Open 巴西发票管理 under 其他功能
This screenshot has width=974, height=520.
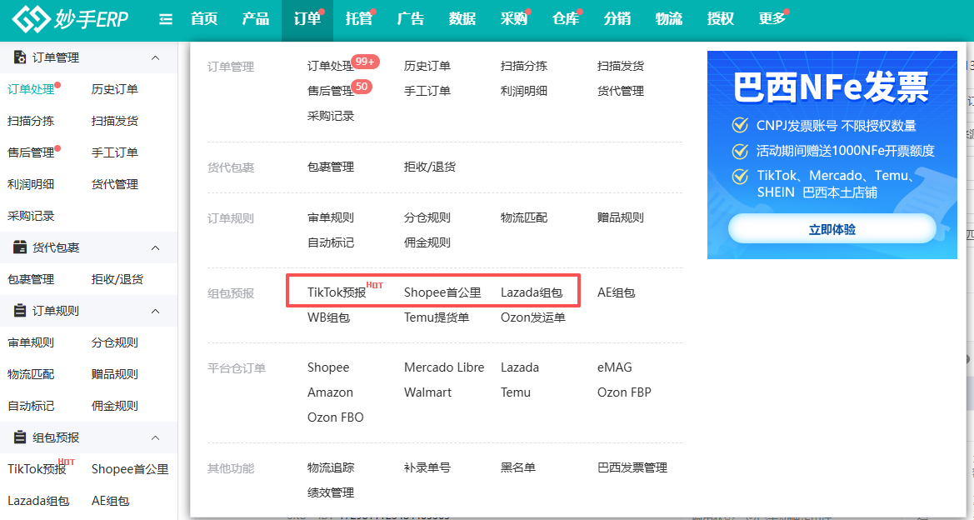point(632,467)
